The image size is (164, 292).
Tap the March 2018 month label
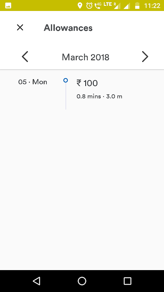pos(86,57)
